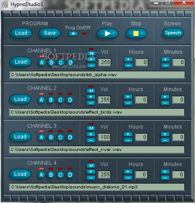Screen dimensions: 195x203
Task: Decrease Channel 2 volume with minus
Action: [91, 103]
